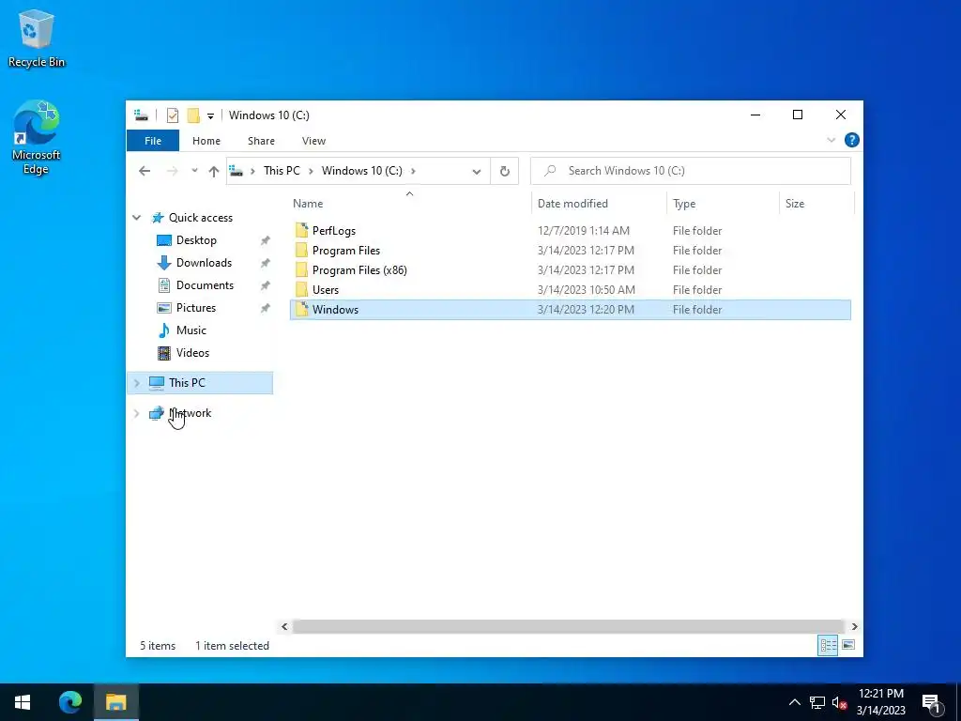This screenshot has width=961, height=721.
Task: Click PerfLogs date 12/7/2019 1:14 AM
Action: coord(584,231)
